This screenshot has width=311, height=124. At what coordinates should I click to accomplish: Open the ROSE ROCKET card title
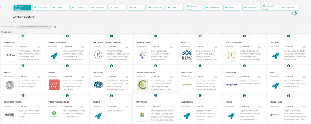pyautogui.click(x=144, y=42)
